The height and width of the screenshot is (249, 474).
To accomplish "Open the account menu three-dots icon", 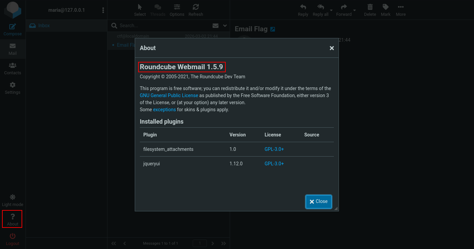I will [x=103, y=10].
